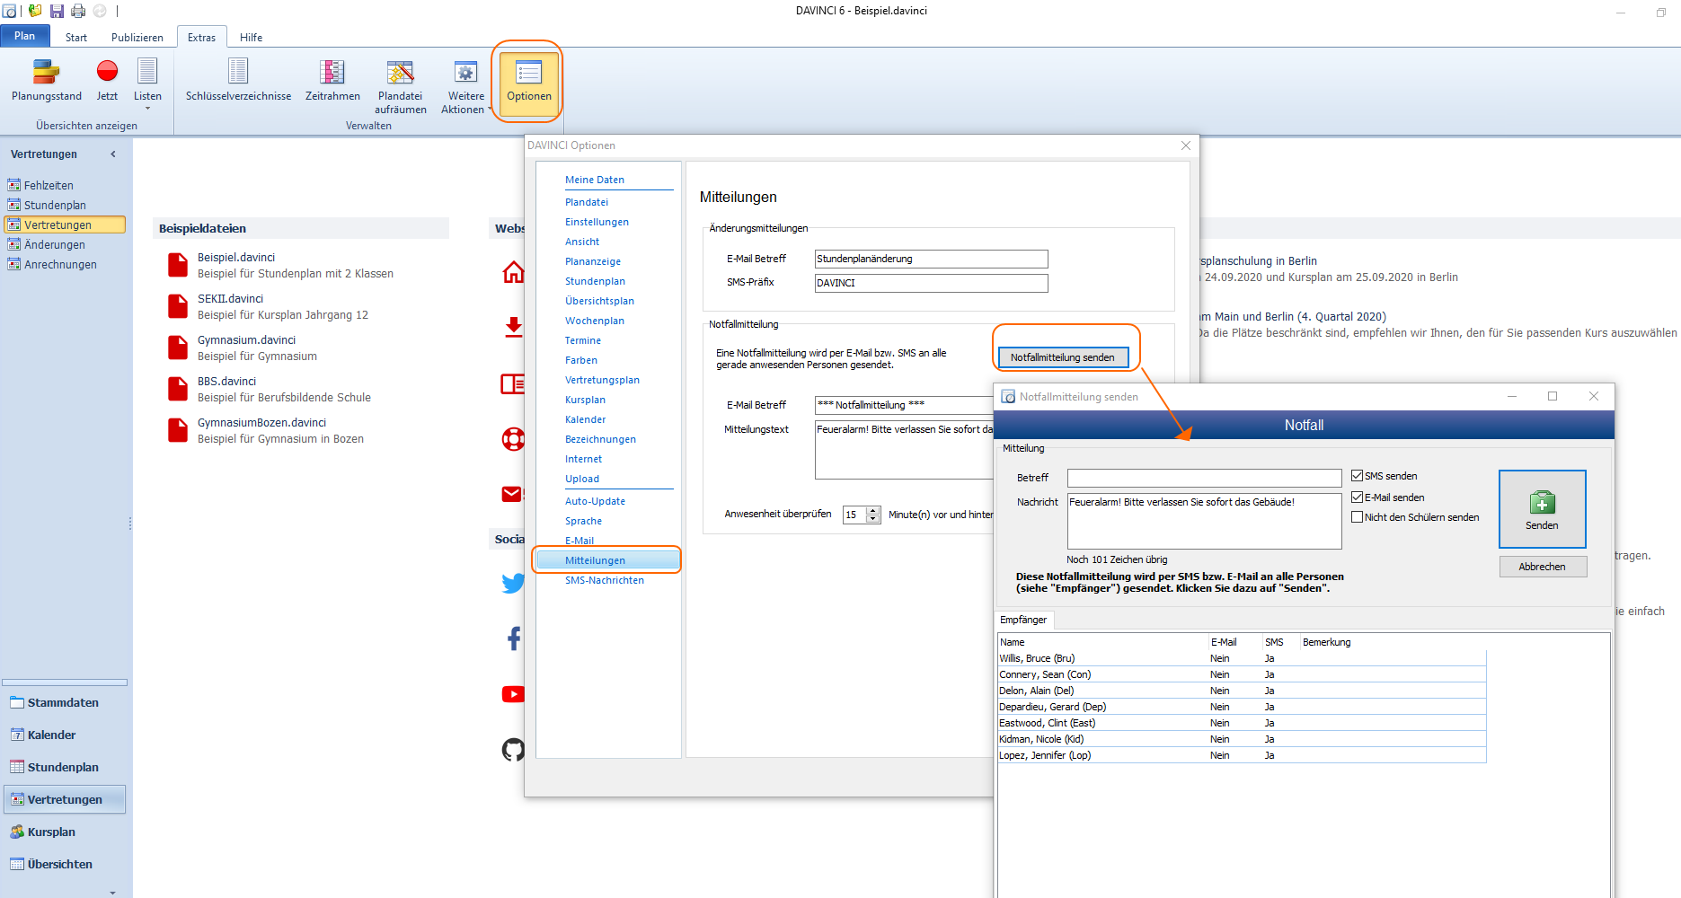Screen dimensions: 1681x898
Task: Enable Nicht den Schülern senden
Action: [1358, 517]
